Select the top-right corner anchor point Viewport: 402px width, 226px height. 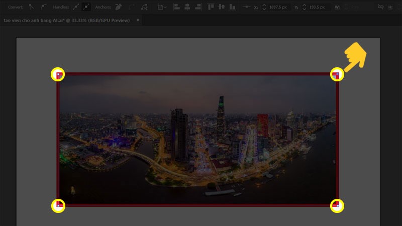[337, 75]
